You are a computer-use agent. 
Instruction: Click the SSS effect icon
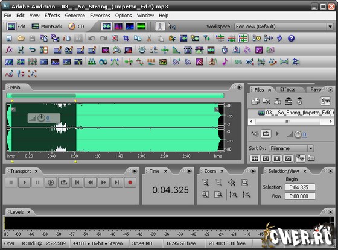151,62
